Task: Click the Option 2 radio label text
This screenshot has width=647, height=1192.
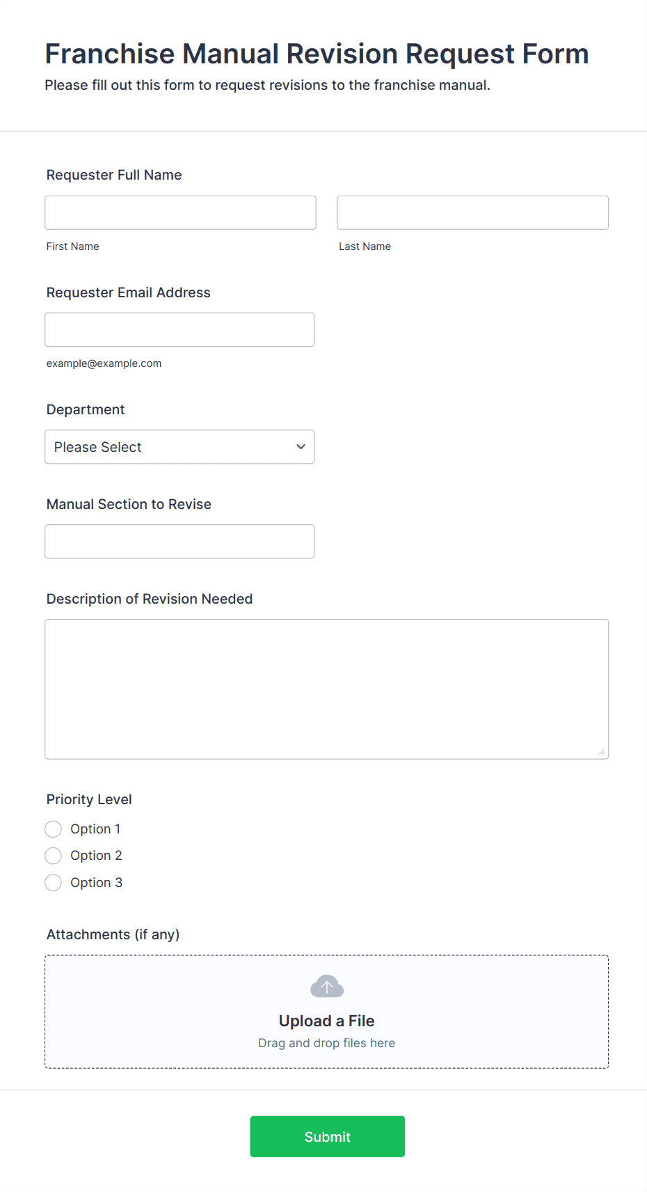Action: [96, 856]
